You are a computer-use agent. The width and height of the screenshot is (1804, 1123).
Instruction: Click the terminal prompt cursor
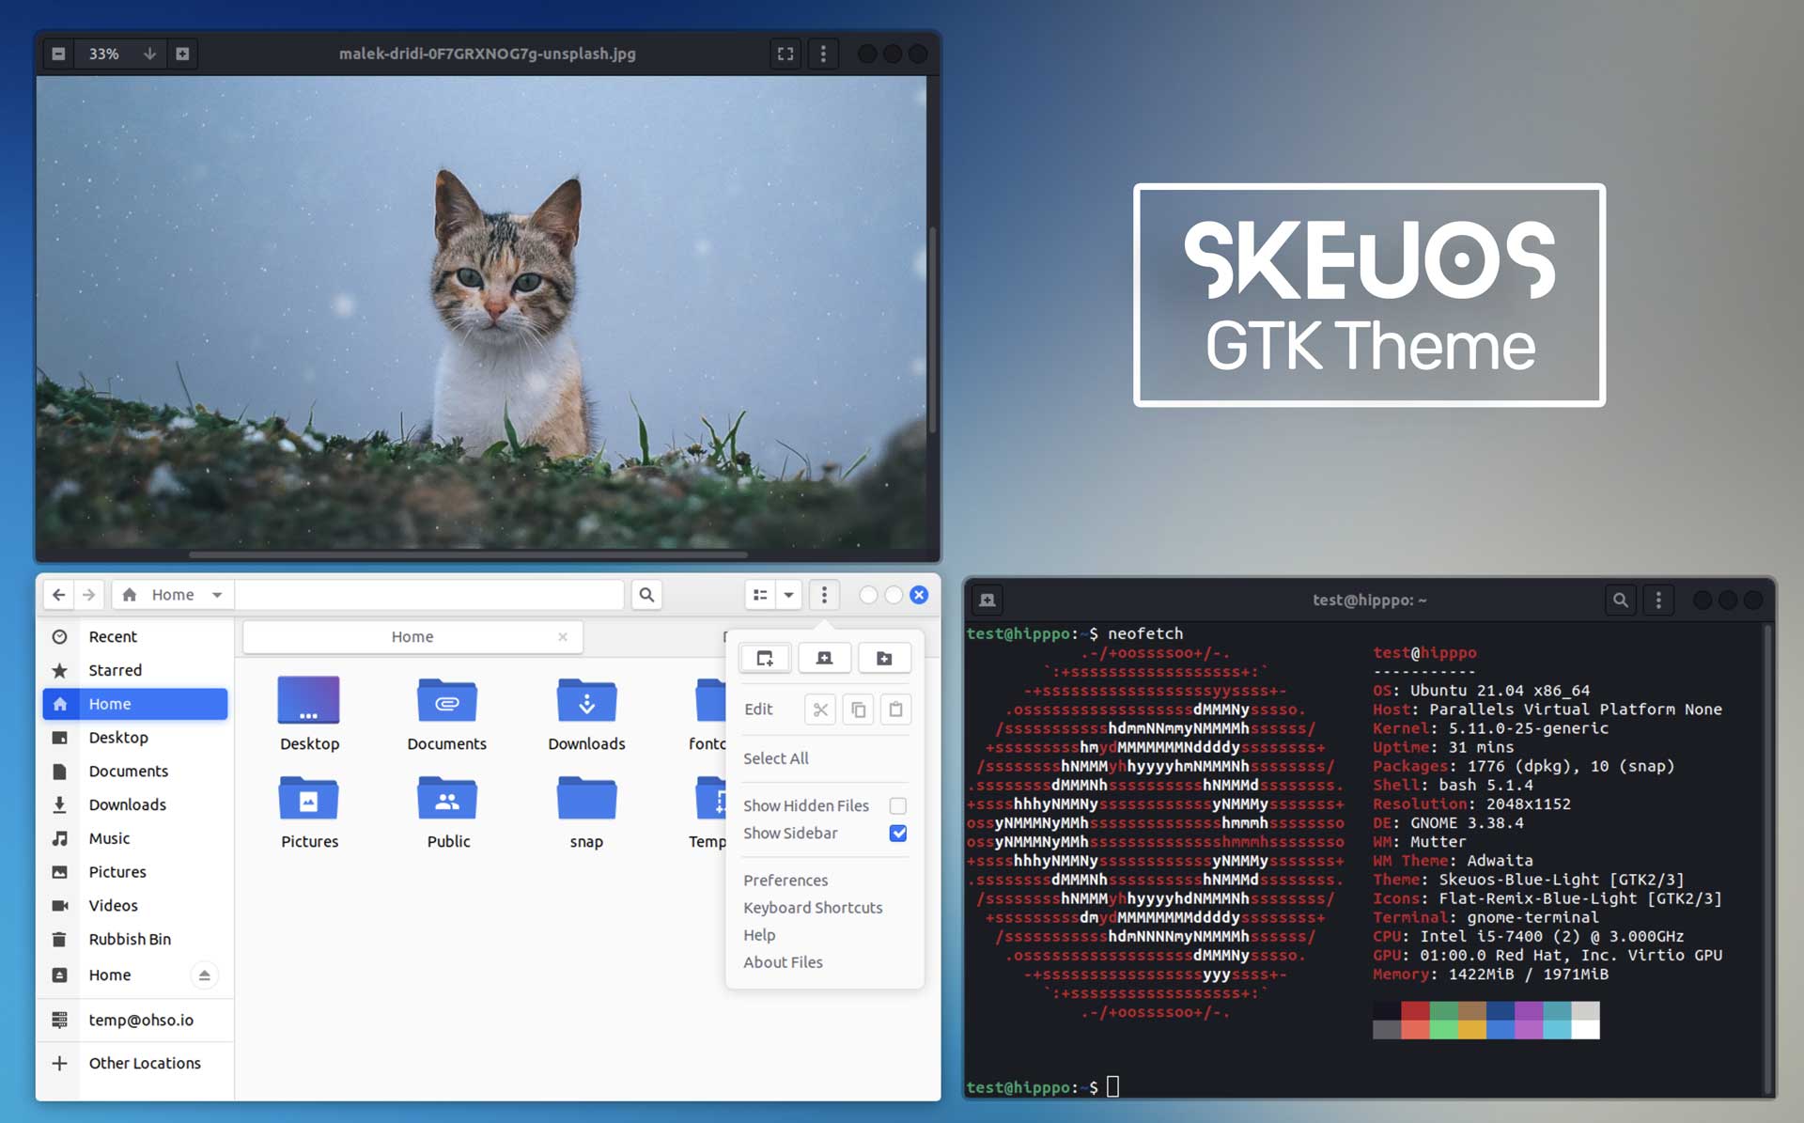coord(1113,1087)
